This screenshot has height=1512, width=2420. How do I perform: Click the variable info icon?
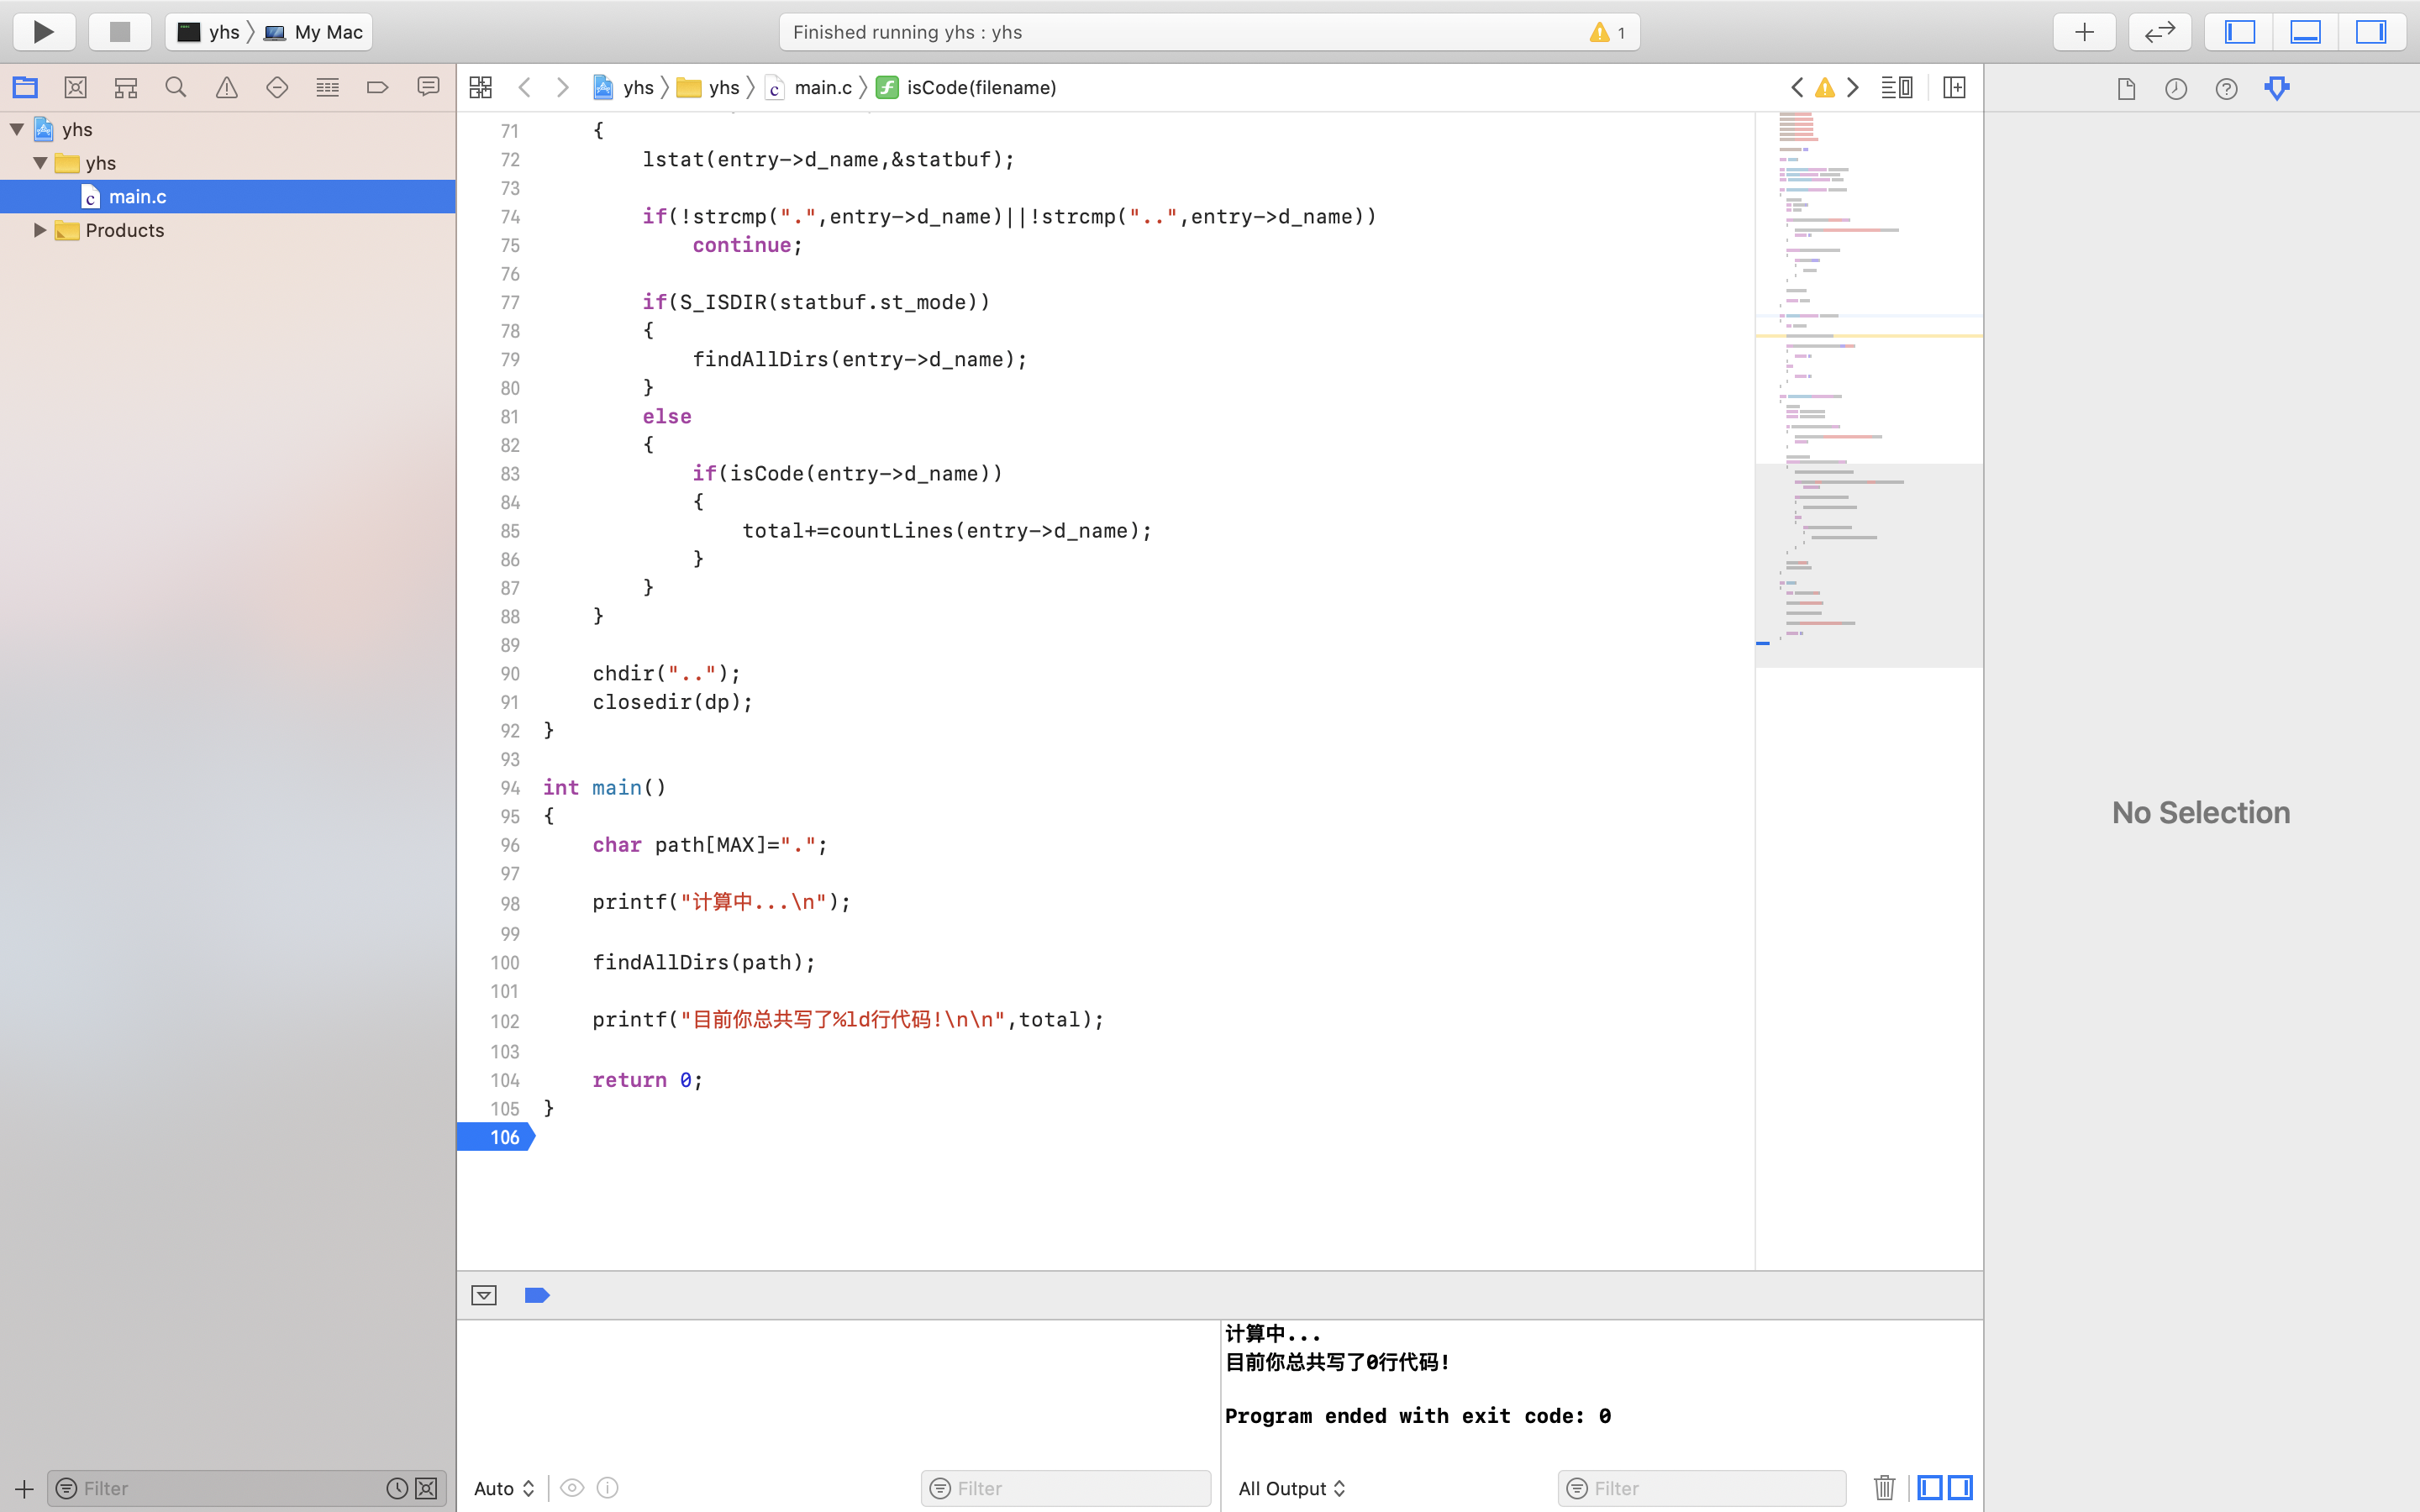607,1488
